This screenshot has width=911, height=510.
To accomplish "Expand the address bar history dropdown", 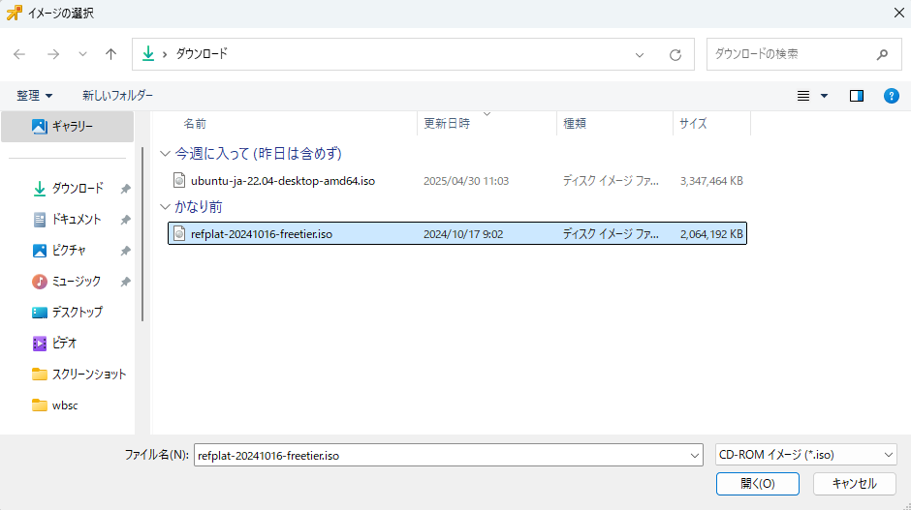I will click(641, 55).
